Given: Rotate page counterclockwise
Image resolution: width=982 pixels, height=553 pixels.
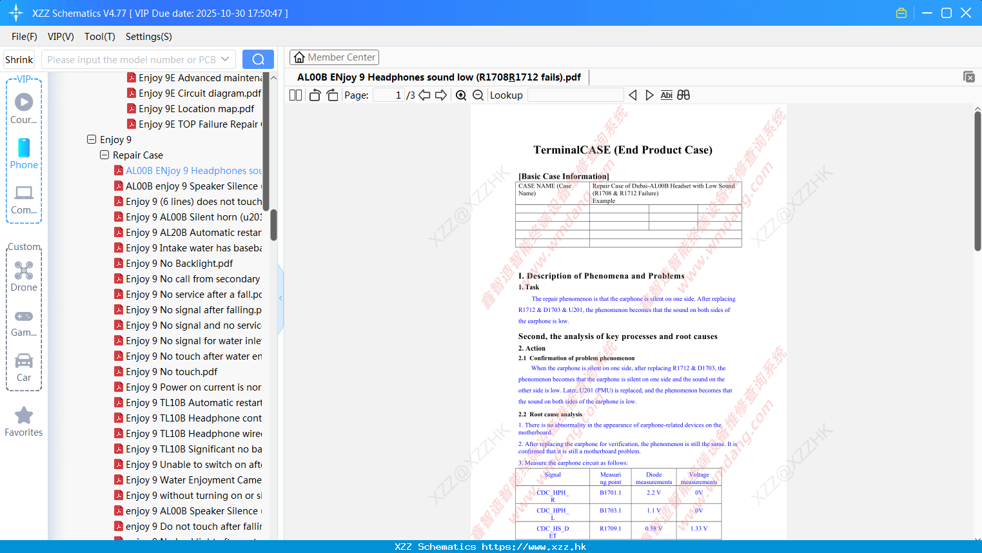Looking at the screenshot, I should coord(315,95).
